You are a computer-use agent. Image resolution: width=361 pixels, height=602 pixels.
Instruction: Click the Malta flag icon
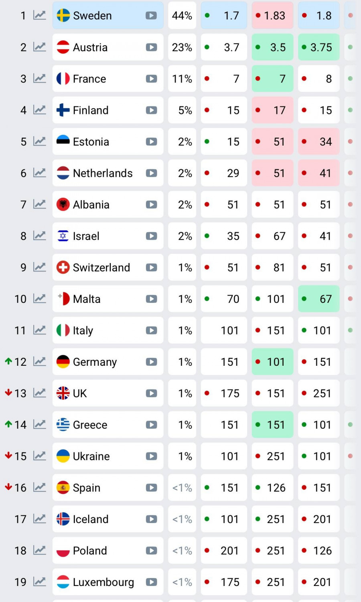click(x=63, y=299)
